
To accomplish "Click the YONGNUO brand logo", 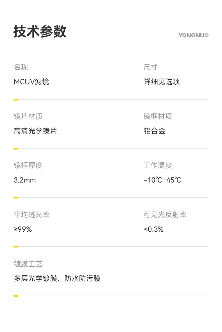I will pyautogui.click(x=193, y=35).
